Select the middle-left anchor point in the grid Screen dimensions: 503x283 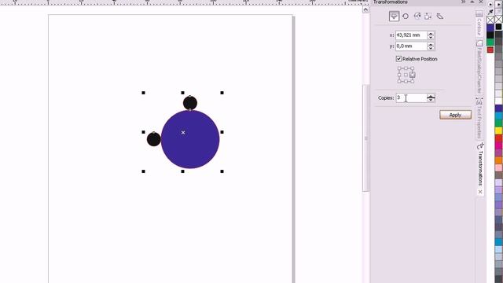click(x=399, y=75)
